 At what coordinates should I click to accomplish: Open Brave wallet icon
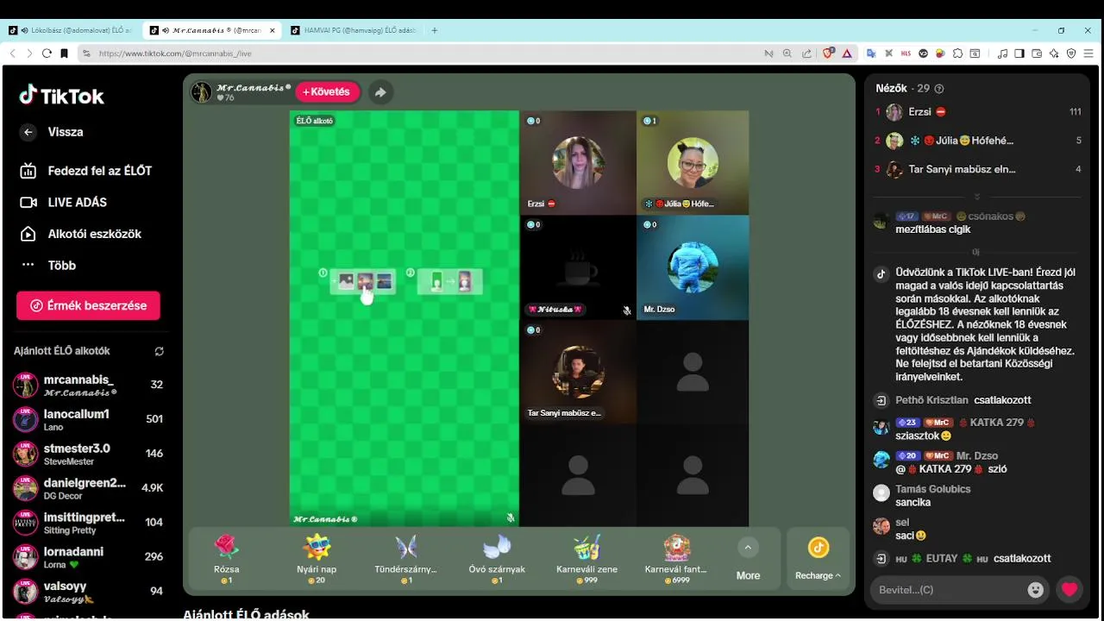1036,53
